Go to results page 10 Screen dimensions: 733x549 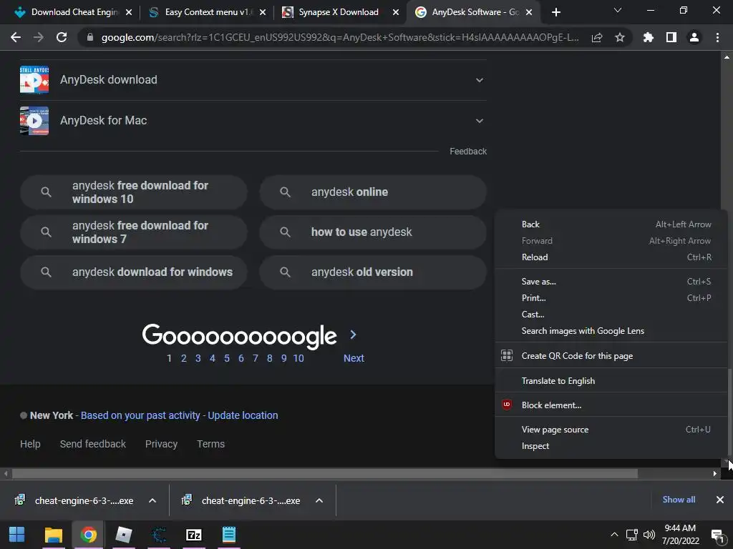298,358
